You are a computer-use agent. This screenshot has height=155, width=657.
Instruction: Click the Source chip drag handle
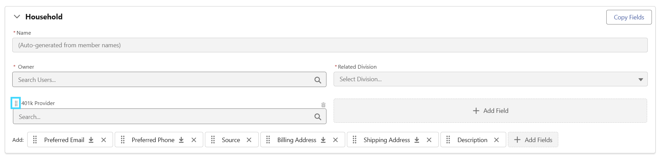pyautogui.click(x=213, y=140)
